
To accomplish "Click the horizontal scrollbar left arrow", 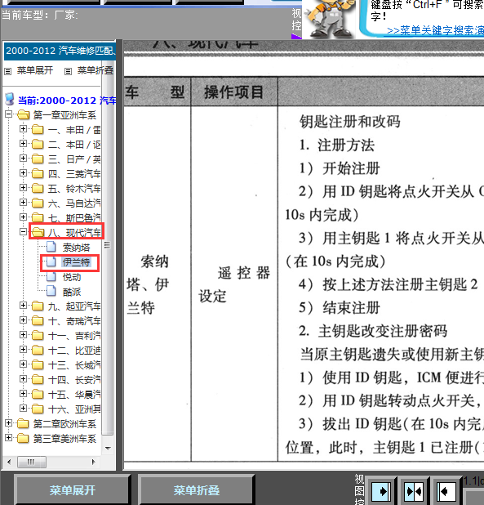I will 9,463.
